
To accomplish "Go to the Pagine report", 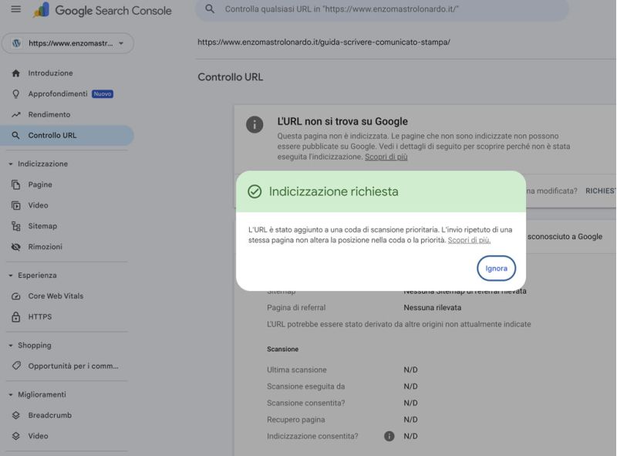I will [x=40, y=185].
